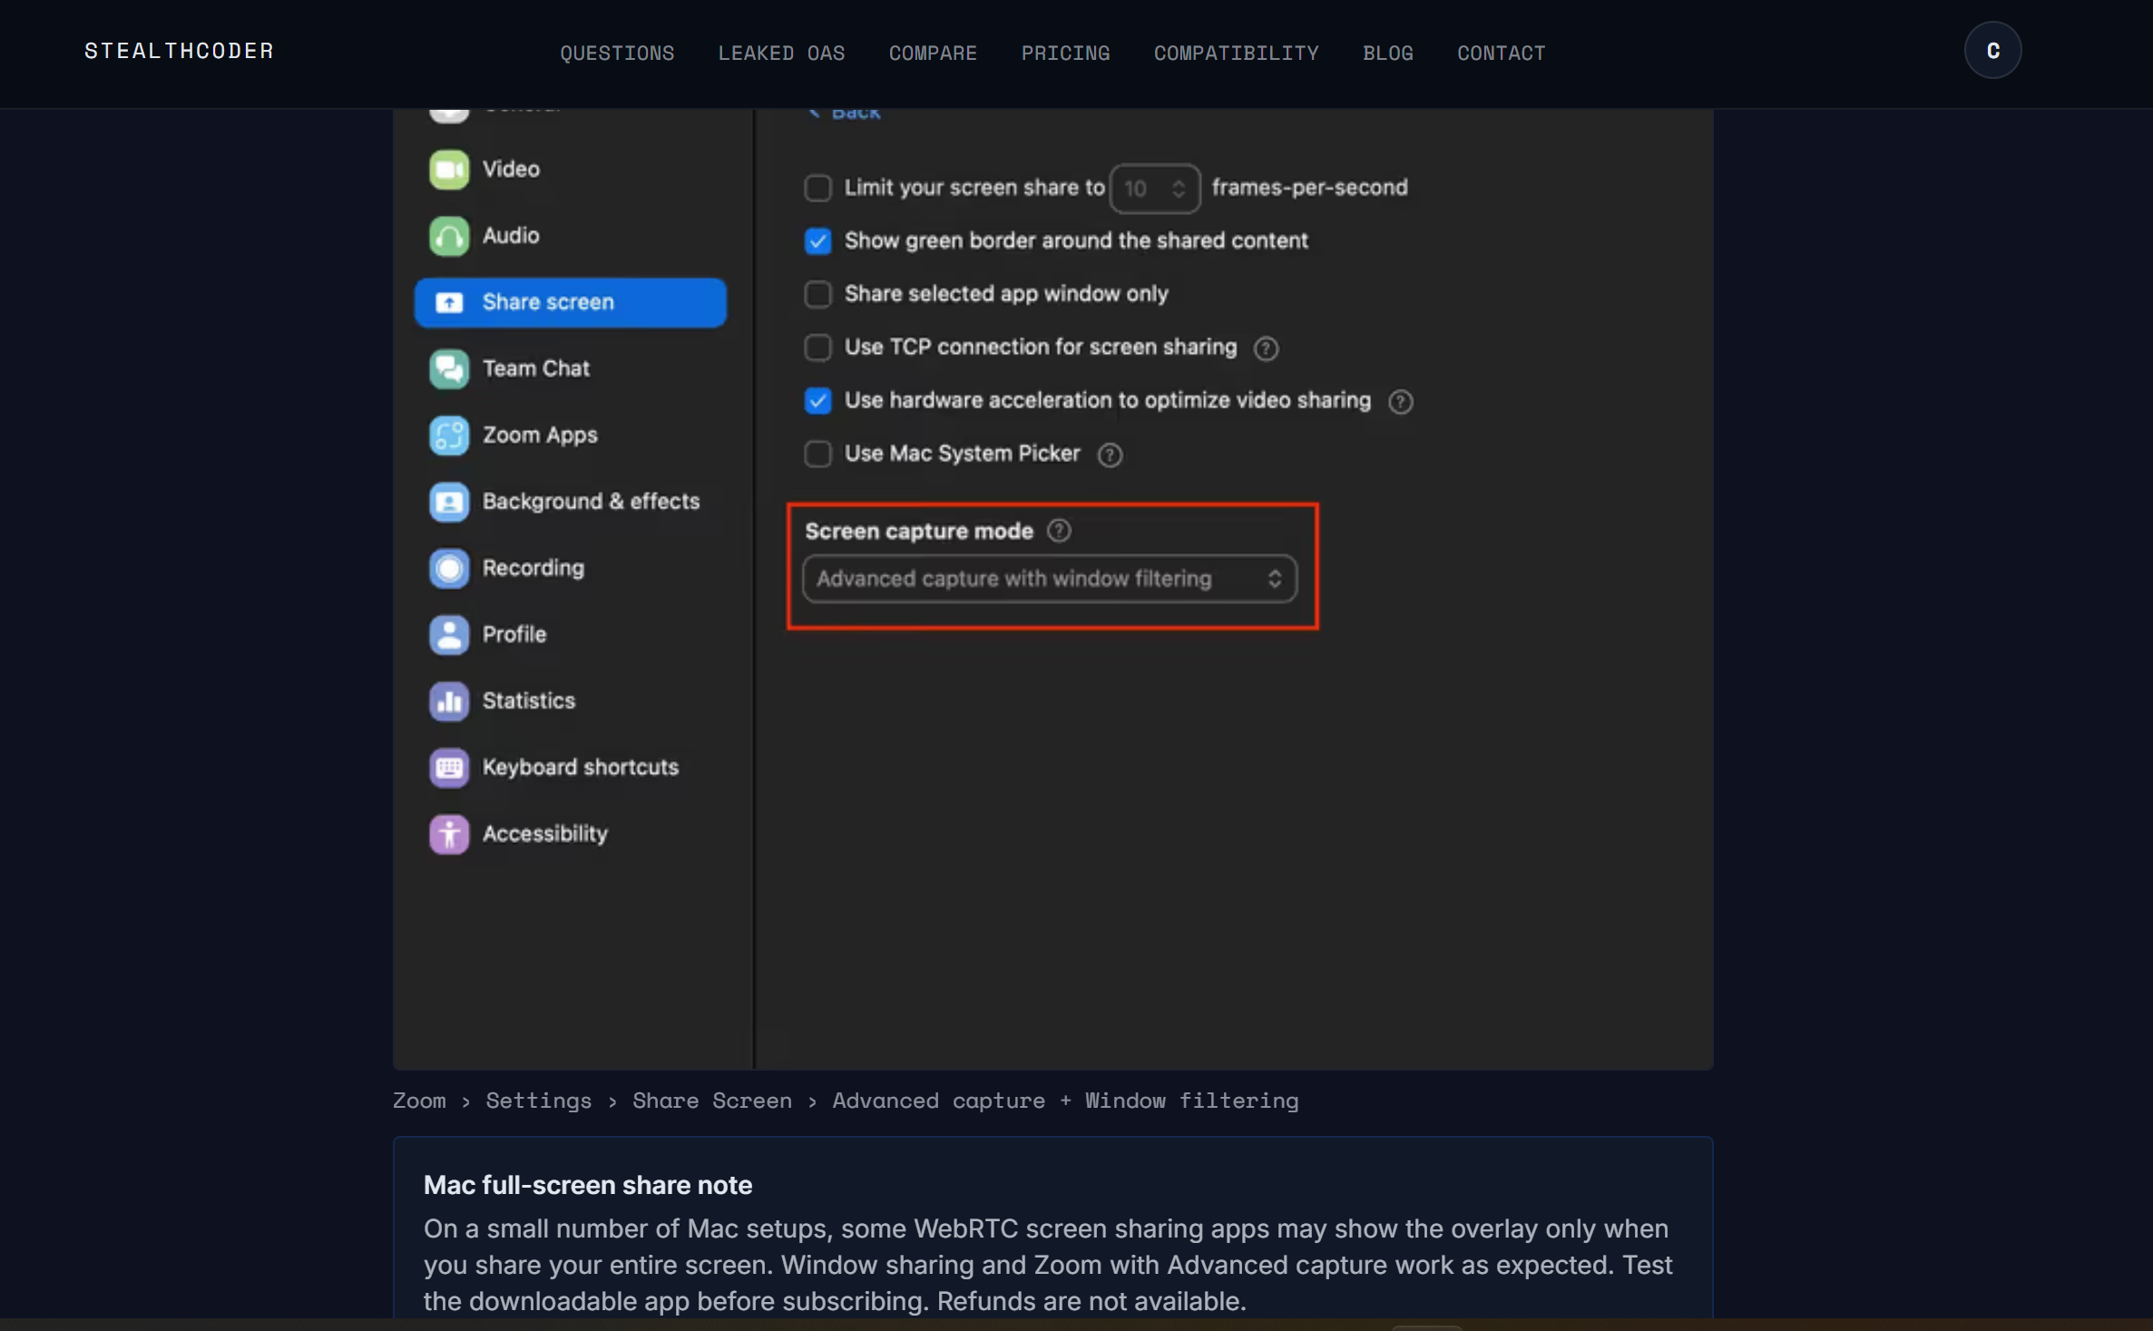
Task: Open the Screen capture mode dropdown
Action: (x=1050, y=579)
